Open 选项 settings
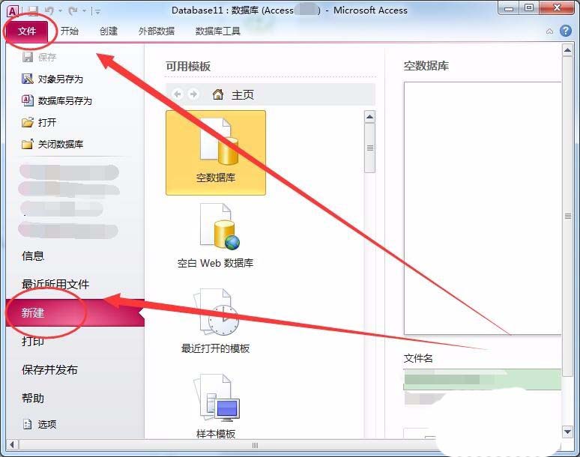Image resolution: width=580 pixels, height=457 pixels. click(x=39, y=424)
